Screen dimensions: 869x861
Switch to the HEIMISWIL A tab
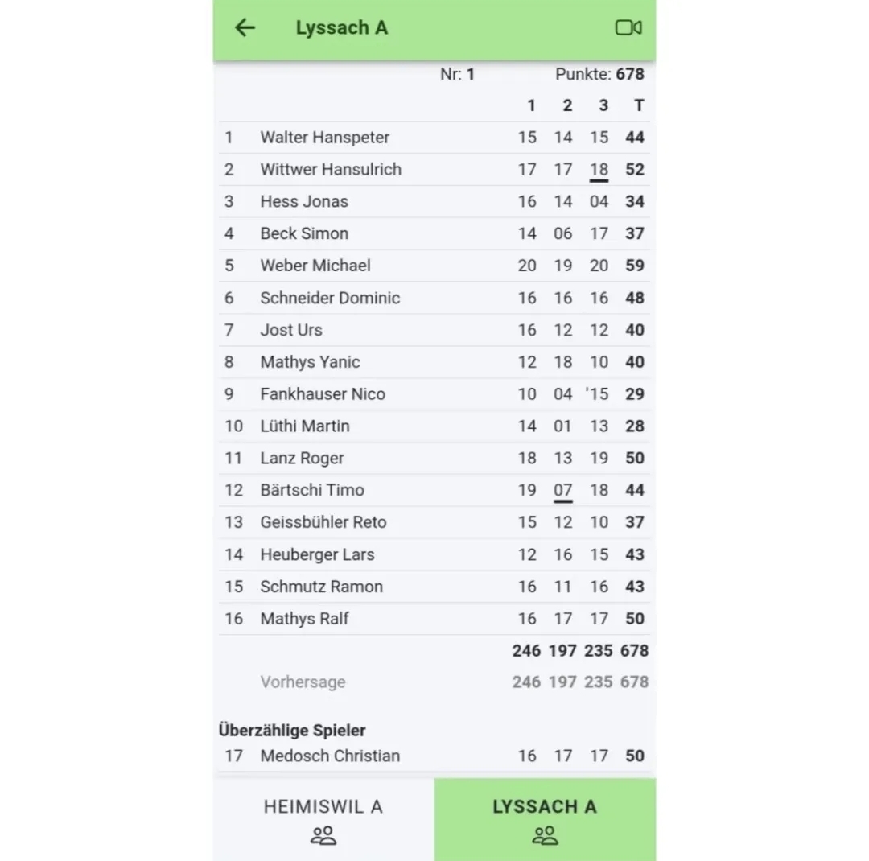point(323,807)
